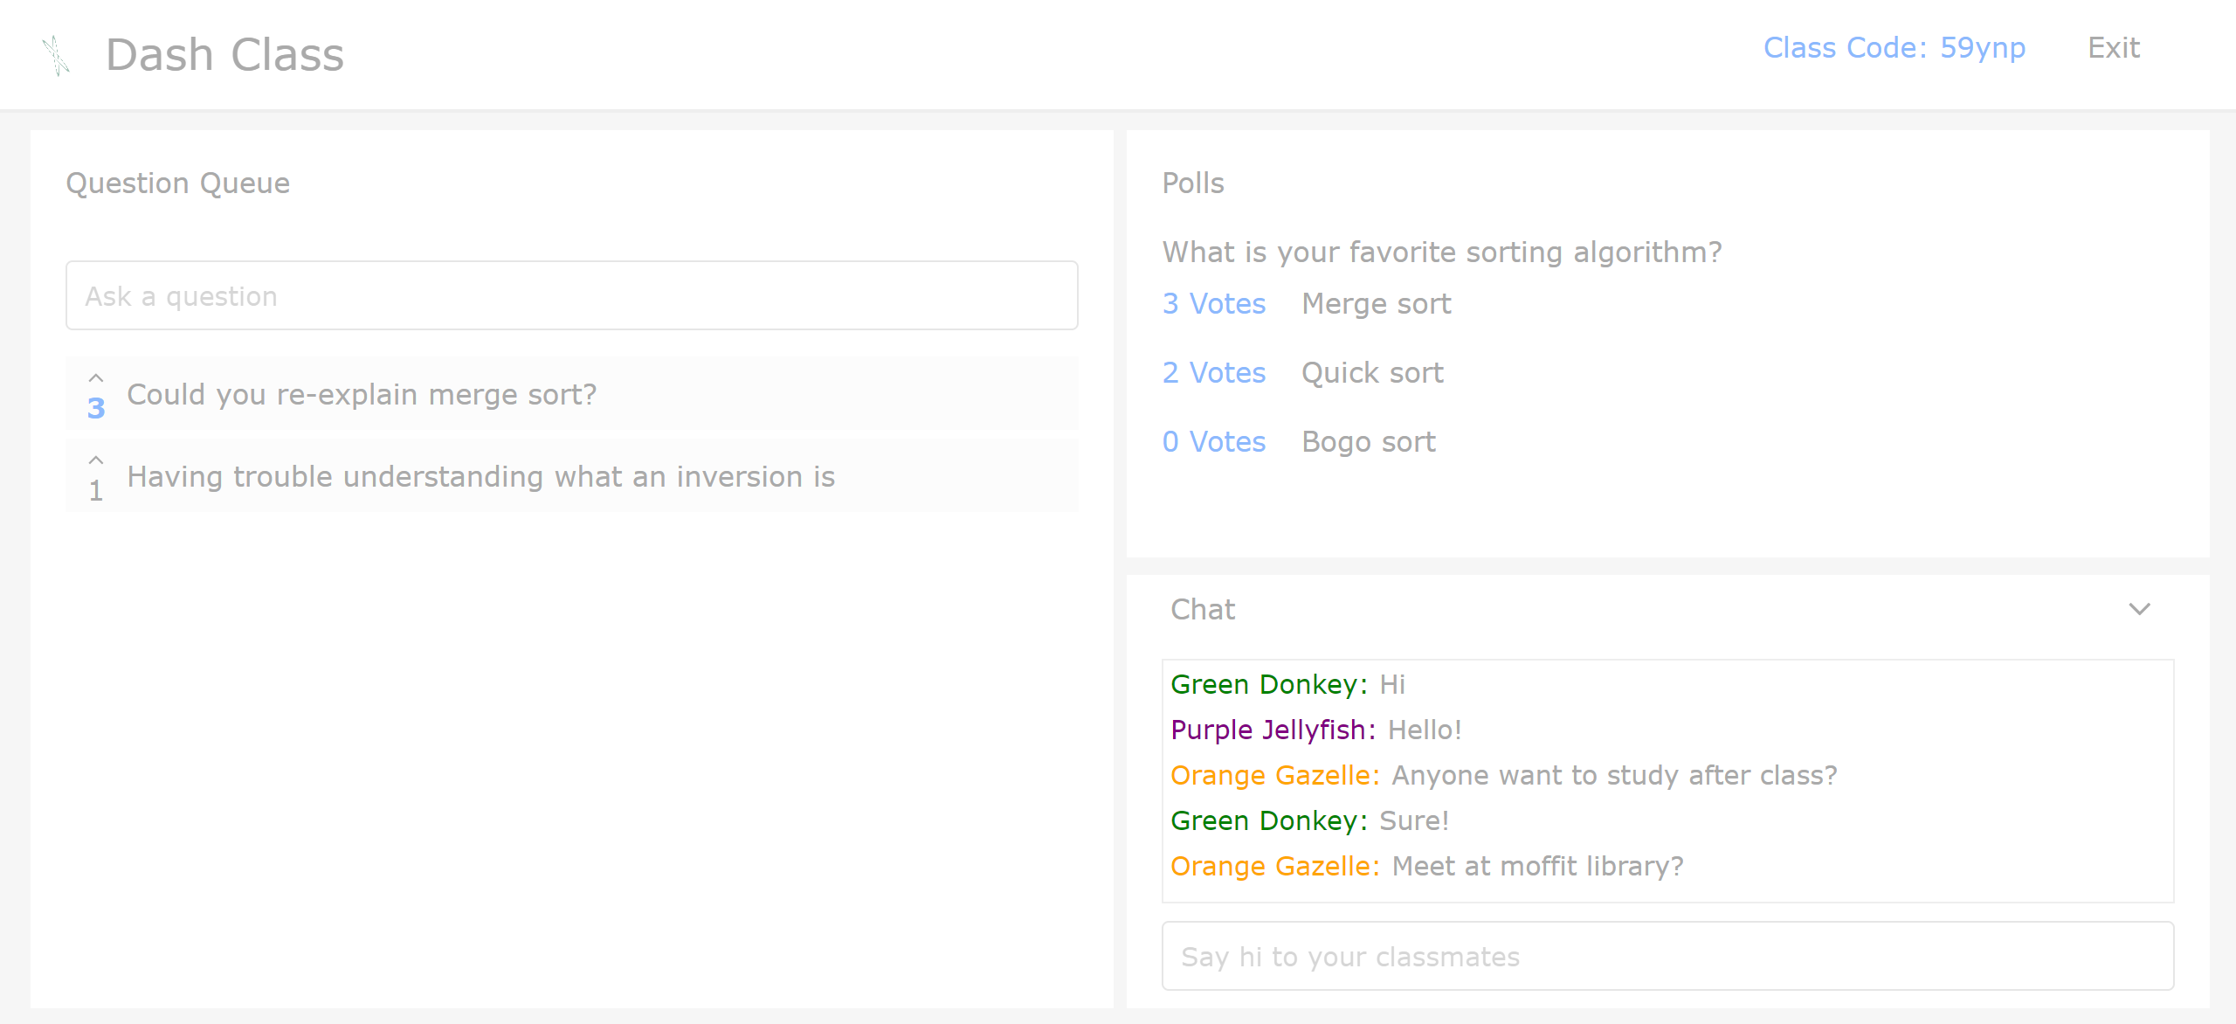
Task: Click the Dash Class title
Action: click(x=224, y=55)
